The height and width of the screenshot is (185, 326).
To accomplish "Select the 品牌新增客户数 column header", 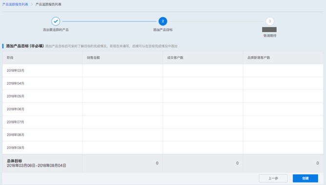I will (259, 57).
